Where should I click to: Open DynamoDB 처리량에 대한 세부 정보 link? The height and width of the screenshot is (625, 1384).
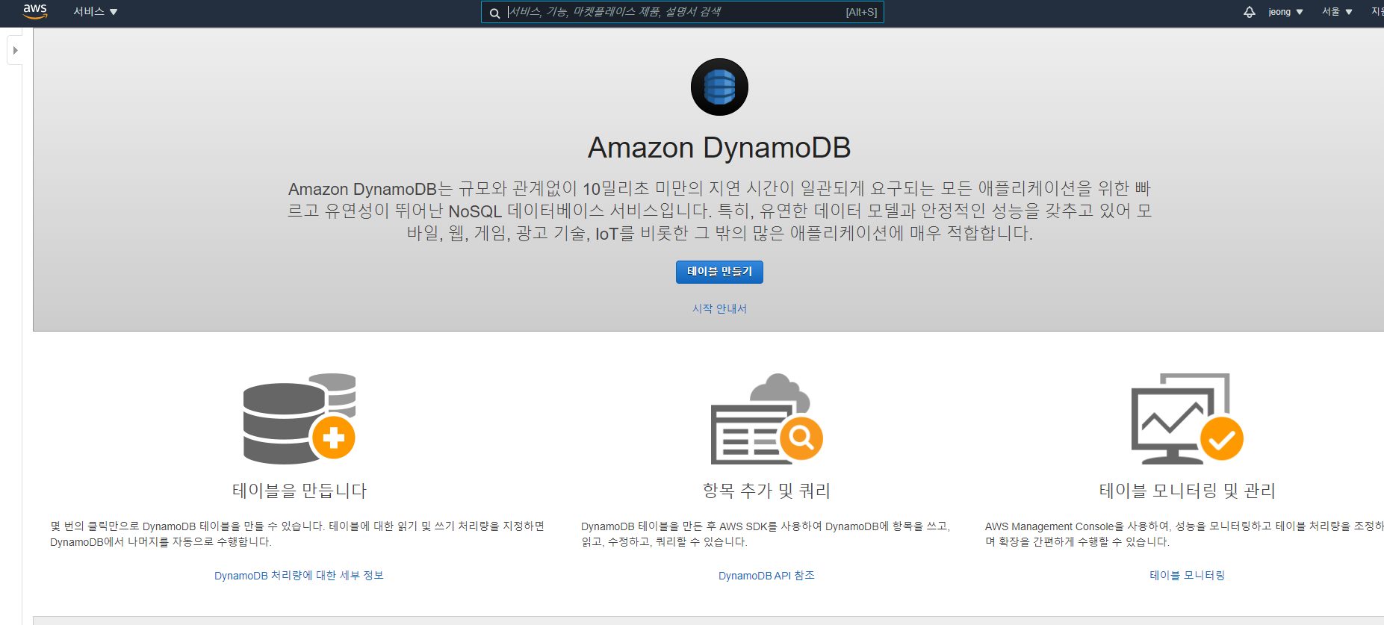(299, 575)
